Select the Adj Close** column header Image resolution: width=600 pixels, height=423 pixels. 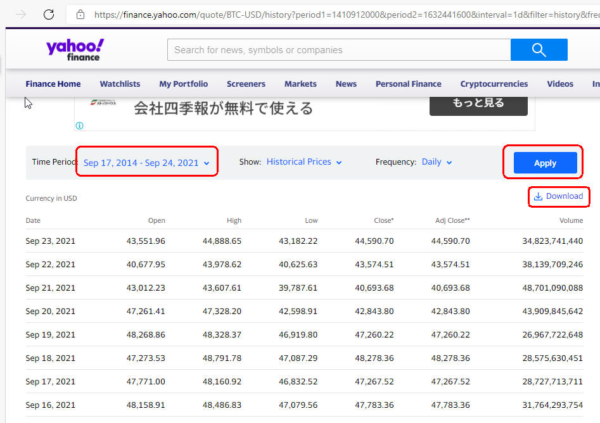click(x=452, y=220)
